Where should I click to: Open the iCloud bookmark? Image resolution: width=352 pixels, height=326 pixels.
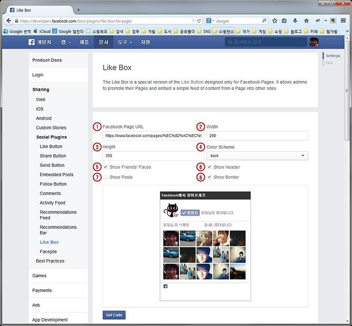click(42, 31)
